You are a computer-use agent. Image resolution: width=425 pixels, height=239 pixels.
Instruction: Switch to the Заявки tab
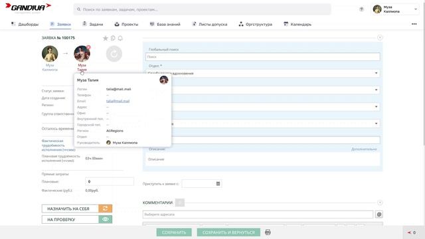coord(60,24)
